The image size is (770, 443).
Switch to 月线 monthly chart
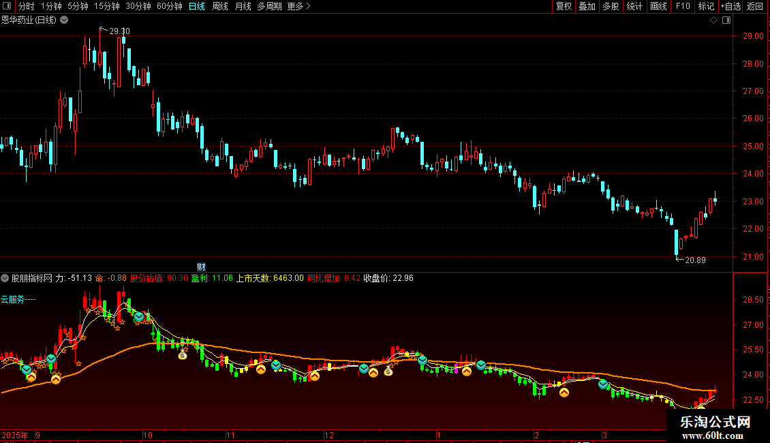[243, 6]
